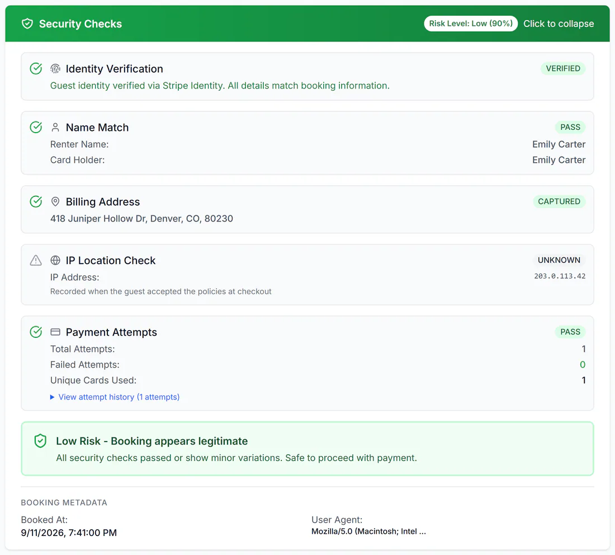This screenshot has height=555, width=615.
Task: Click the User Agent value Mozilla/5.0
Action: (x=368, y=532)
